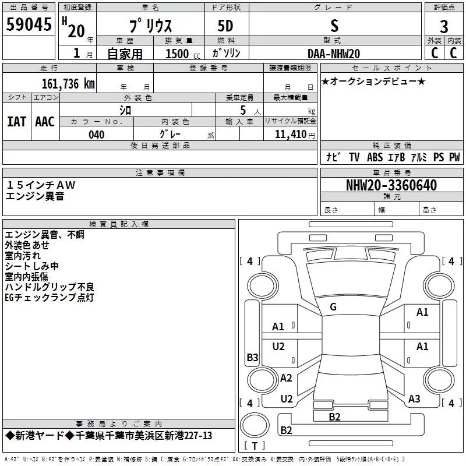Click the overall grade score 3
This screenshot has height=466, width=466.
[444, 27]
